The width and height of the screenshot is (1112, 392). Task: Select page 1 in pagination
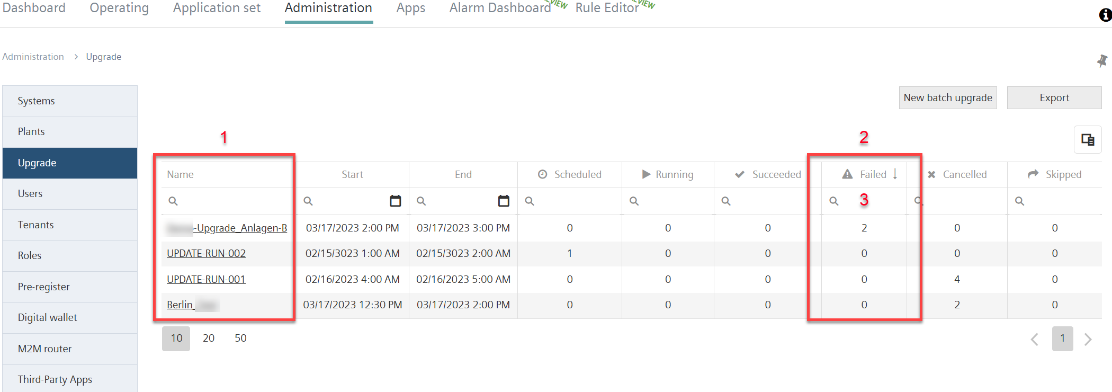[1062, 338]
